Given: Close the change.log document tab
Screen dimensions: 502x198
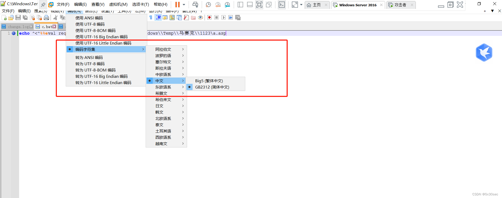Looking at the screenshot, I should (31, 26).
